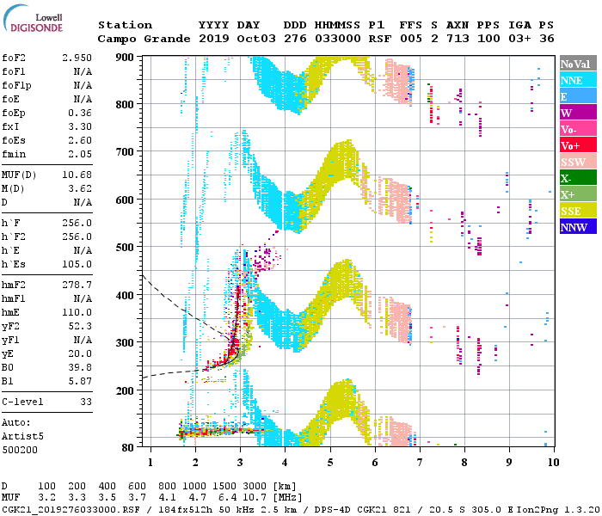
Task: Click the time stamp 033000
Action: click(x=338, y=39)
